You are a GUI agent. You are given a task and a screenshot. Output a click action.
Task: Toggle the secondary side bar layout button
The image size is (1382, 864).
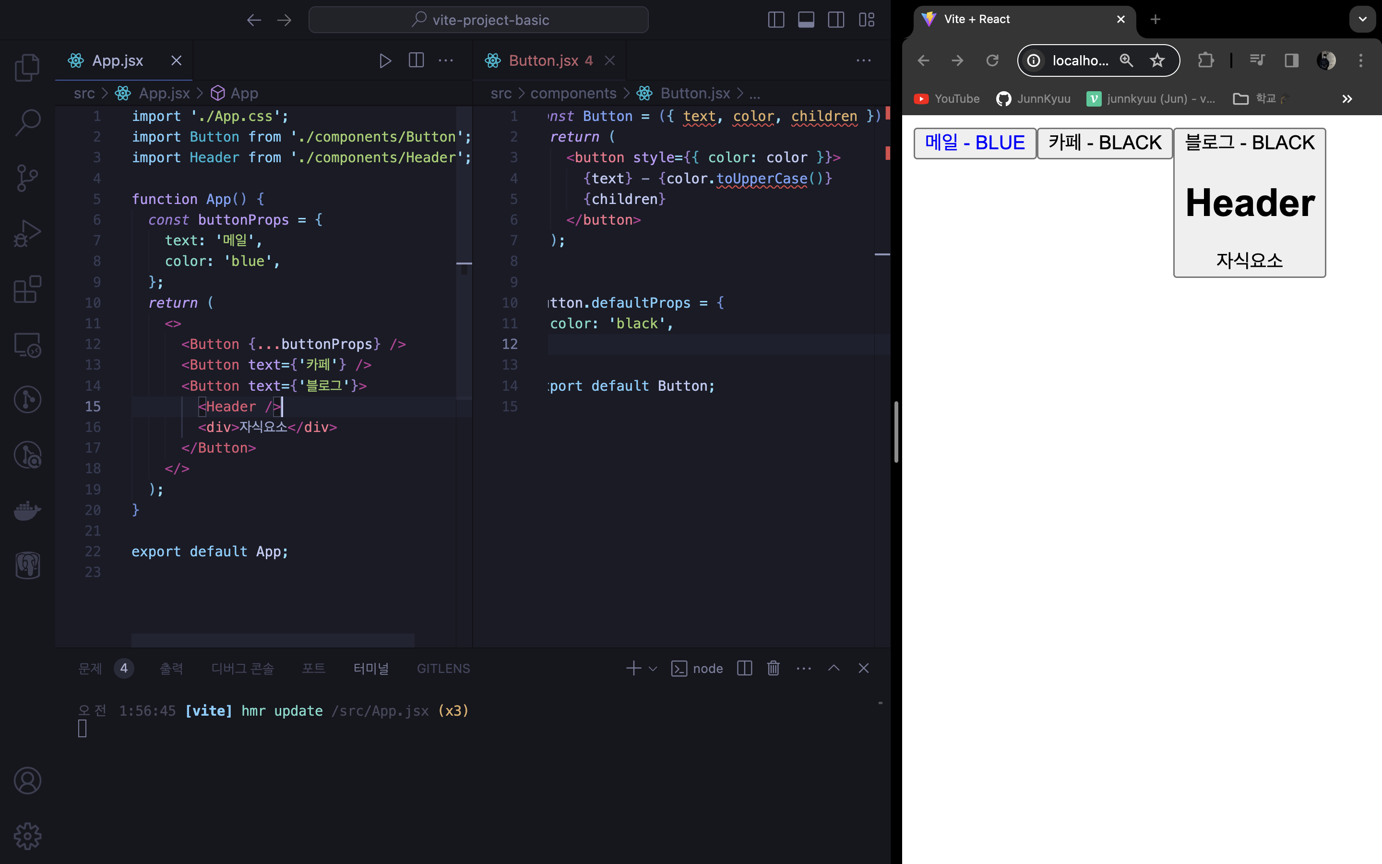pyautogui.click(x=836, y=20)
